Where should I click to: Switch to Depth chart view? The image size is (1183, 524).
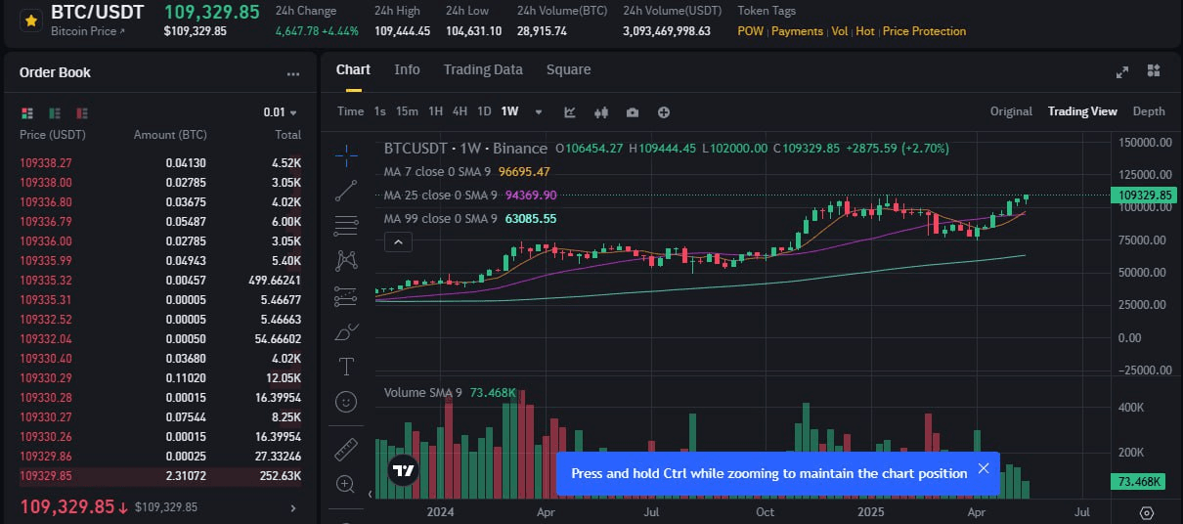[x=1149, y=111]
